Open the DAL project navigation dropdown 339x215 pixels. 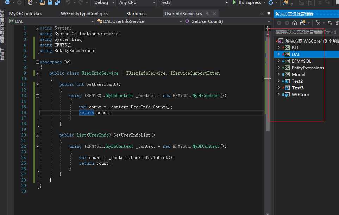click(x=51, y=21)
